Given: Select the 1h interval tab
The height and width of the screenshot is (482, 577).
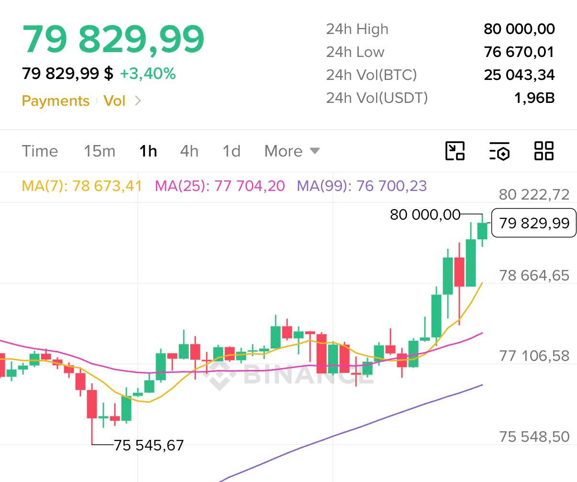Looking at the screenshot, I should tap(148, 151).
